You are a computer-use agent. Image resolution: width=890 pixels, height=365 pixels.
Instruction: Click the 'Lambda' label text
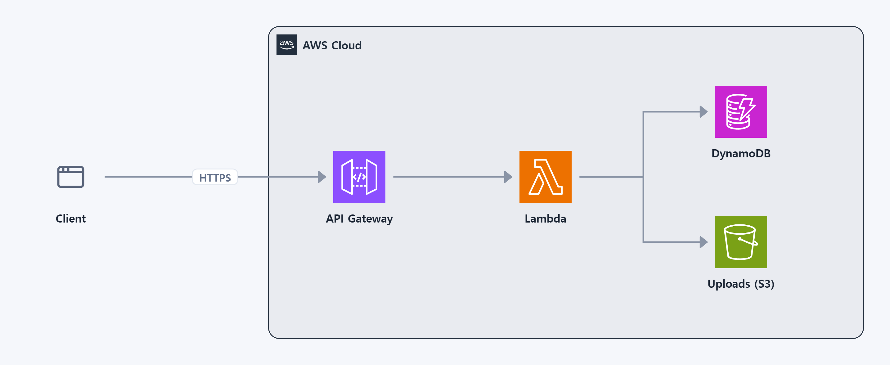coord(545,219)
